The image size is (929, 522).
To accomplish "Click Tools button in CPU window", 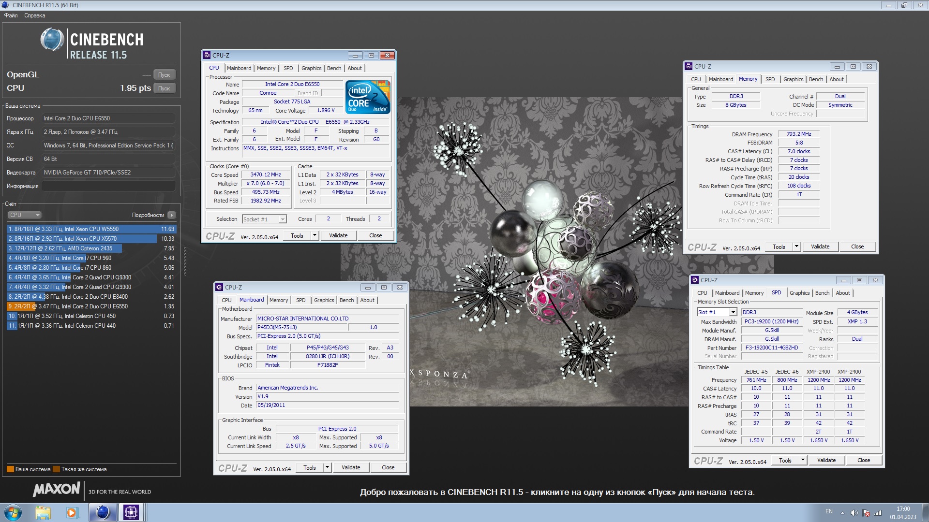I will pyautogui.click(x=297, y=235).
